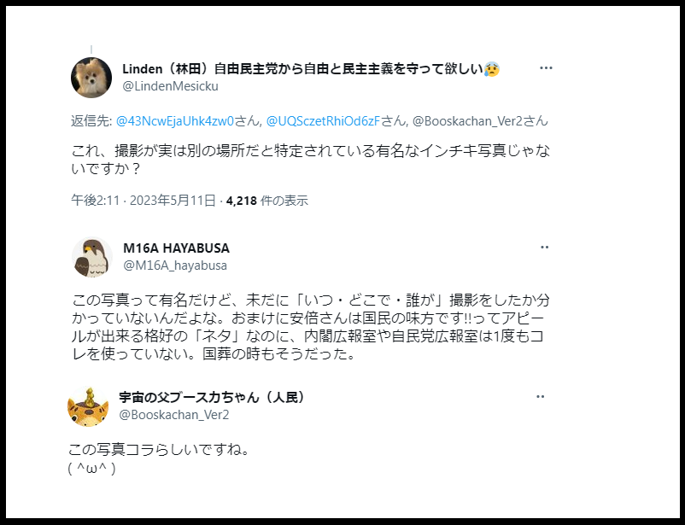
Task: Open the M16A HAYABUSA display name
Action: click(x=176, y=248)
